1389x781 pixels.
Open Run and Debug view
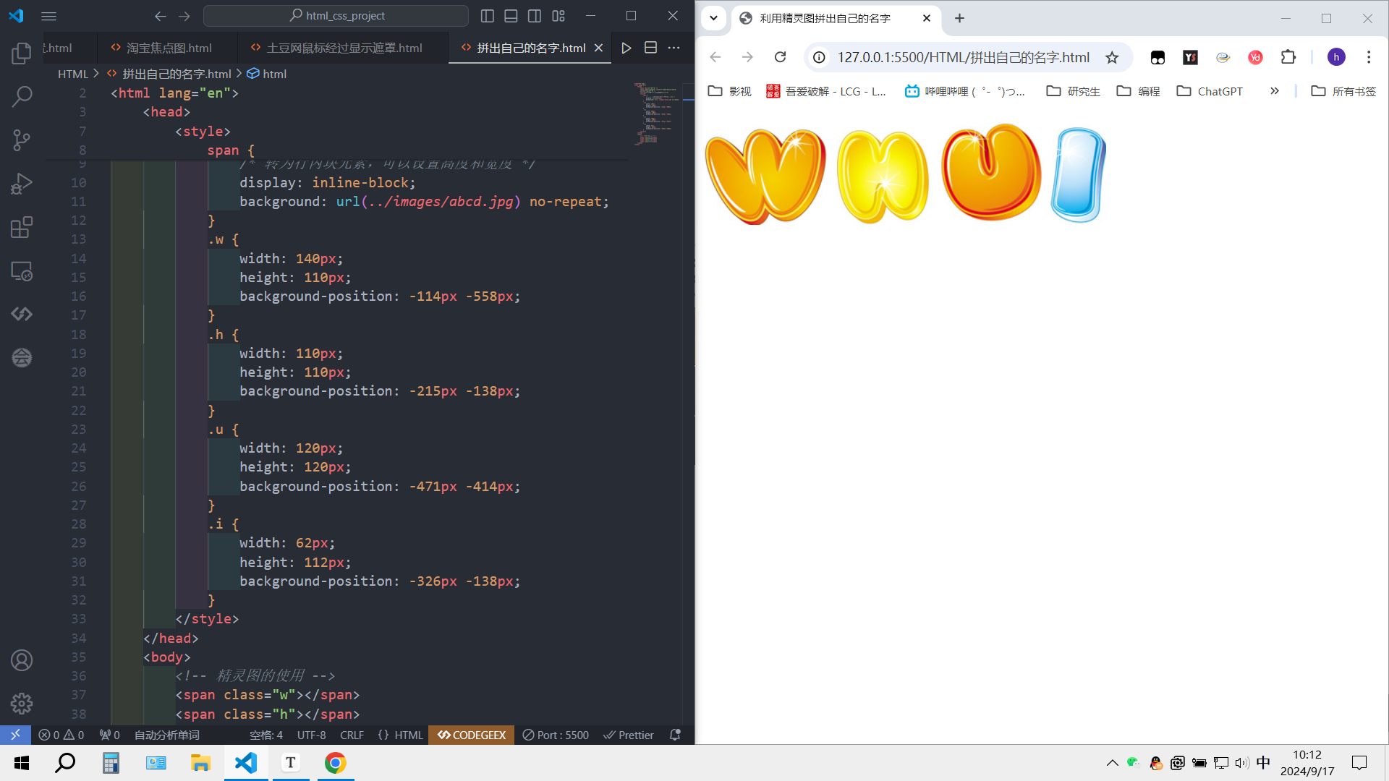[x=22, y=184]
